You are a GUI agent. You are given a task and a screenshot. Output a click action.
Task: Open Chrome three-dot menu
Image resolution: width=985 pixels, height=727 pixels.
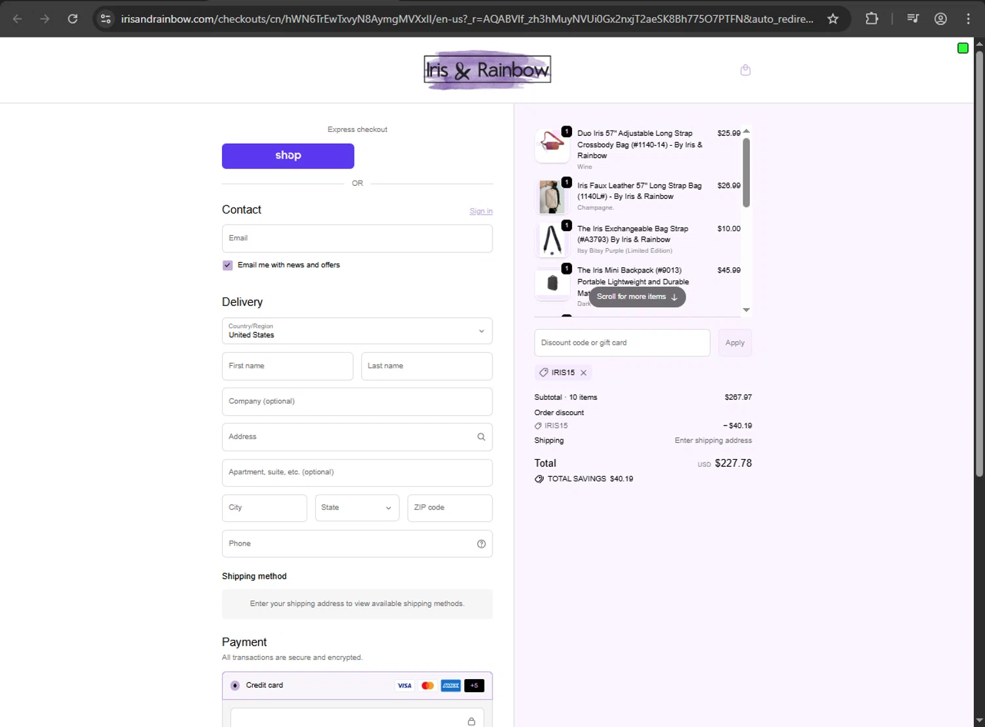coord(968,19)
